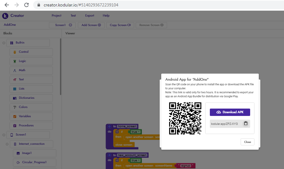Open the Dictionaries blocks drawer
Image resolution: width=284 pixels, height=169 pixels.
tap(31, 98)
